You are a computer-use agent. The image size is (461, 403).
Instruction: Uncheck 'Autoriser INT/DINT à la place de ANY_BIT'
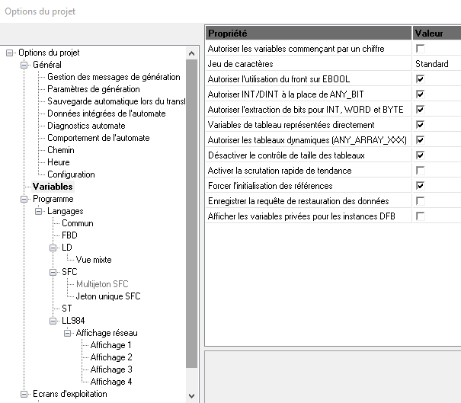[420, 94]
